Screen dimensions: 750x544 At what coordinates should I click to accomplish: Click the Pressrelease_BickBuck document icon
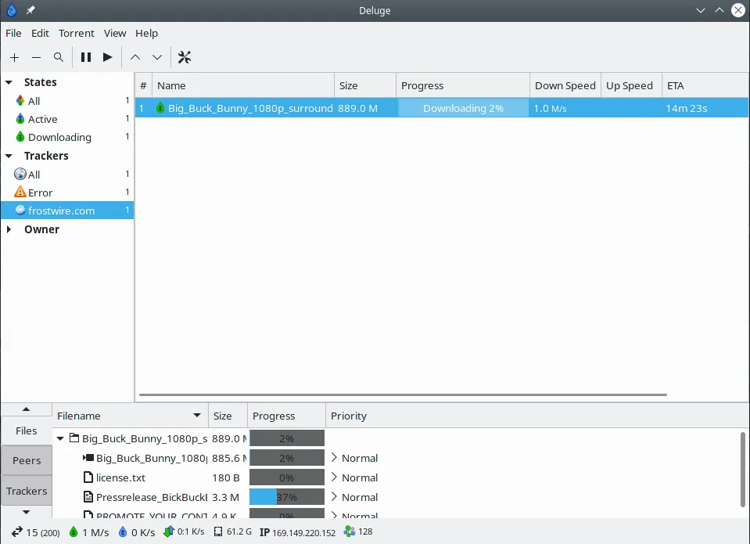coord(88,497)
